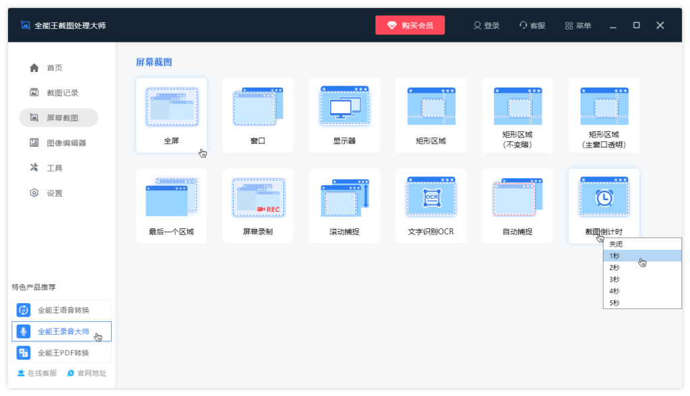Click the 最后一个区域 last region icon
Screen dimensions: 690x396
[x=171, y=198]
